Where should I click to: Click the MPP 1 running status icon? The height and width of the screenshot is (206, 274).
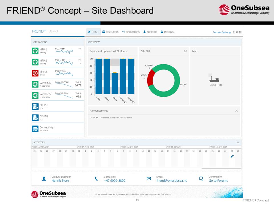tap(35, 51)
